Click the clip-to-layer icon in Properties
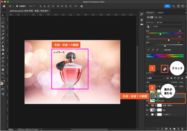The width and height of the screenshot is (187, 131). 165,69
